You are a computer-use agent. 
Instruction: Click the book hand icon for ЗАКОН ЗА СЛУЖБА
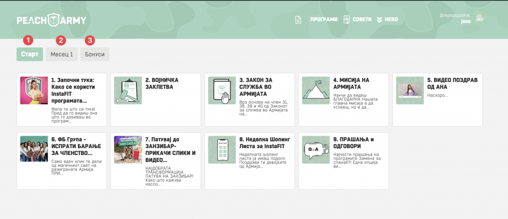[222, 90]
